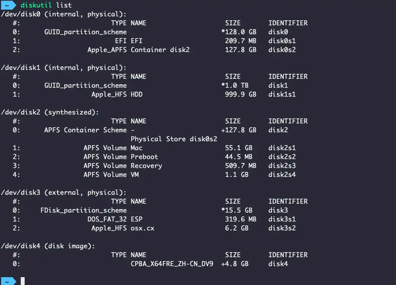Click the Mac volume name
The image size is (396, 285).
[137, 148]
